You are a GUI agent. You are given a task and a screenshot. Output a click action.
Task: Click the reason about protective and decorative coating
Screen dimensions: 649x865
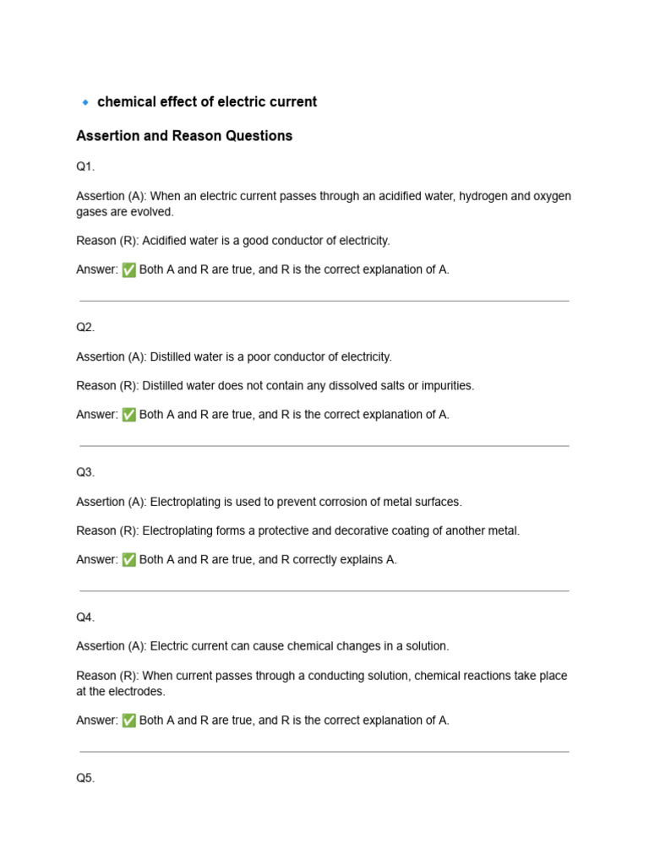coord(298,530)
